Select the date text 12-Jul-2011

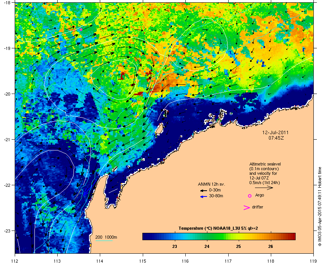[x=275, y=132]
